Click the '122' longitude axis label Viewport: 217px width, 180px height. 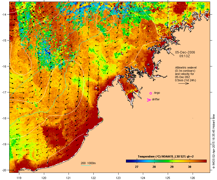pyautogui.click(x=93, y=178)
